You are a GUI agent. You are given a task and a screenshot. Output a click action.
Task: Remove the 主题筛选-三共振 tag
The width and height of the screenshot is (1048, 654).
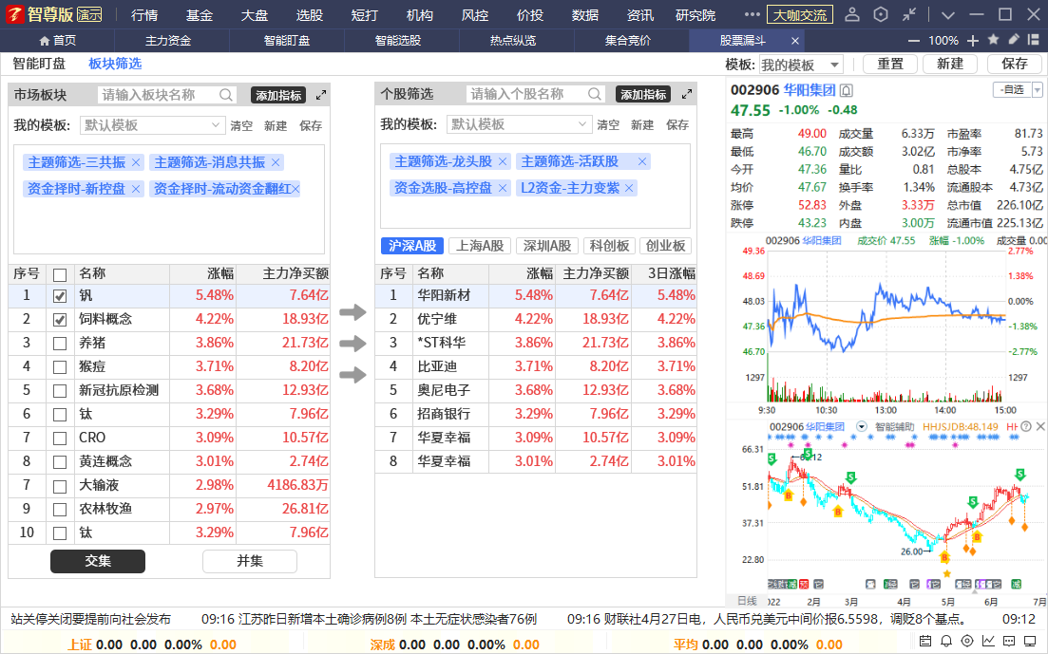[136, 162]
